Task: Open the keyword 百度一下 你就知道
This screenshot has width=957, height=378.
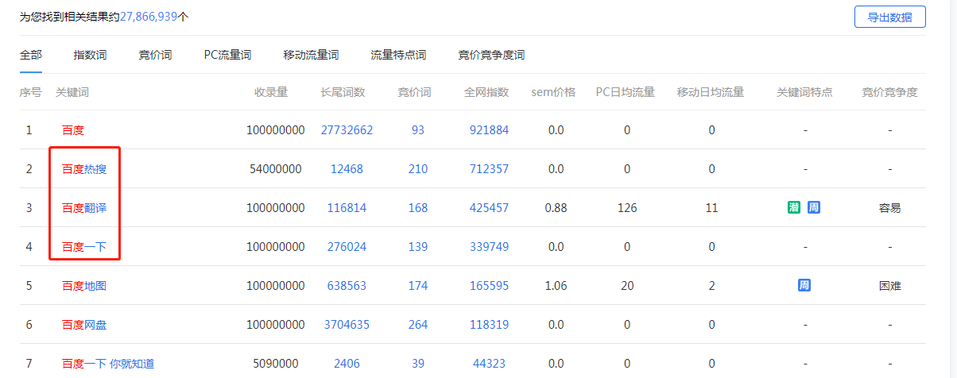Action: tap(108, 364)
